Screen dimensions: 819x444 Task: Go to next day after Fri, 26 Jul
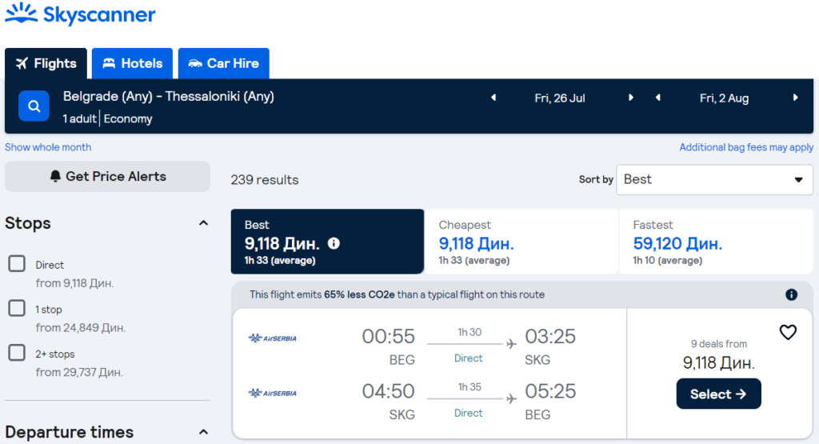pos(630,98)
